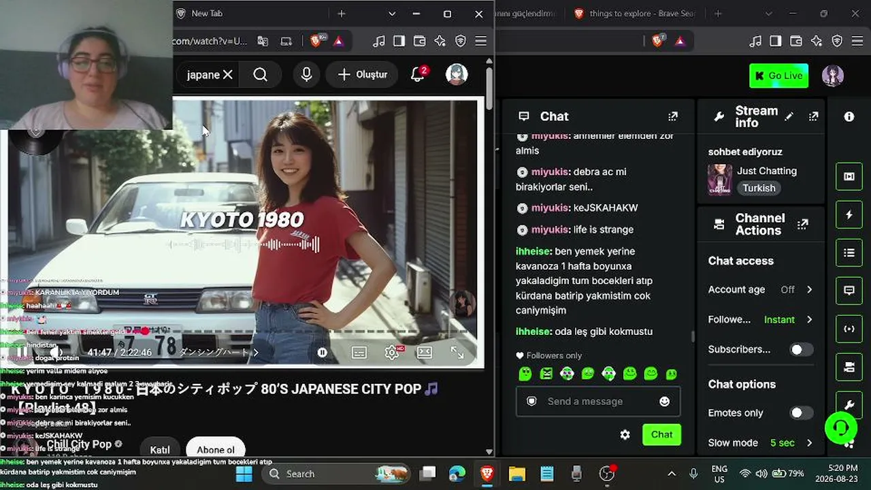This screenshot has width=871, height=490.
Task: Expand the Account age setting
Action: tap(761, 289)
